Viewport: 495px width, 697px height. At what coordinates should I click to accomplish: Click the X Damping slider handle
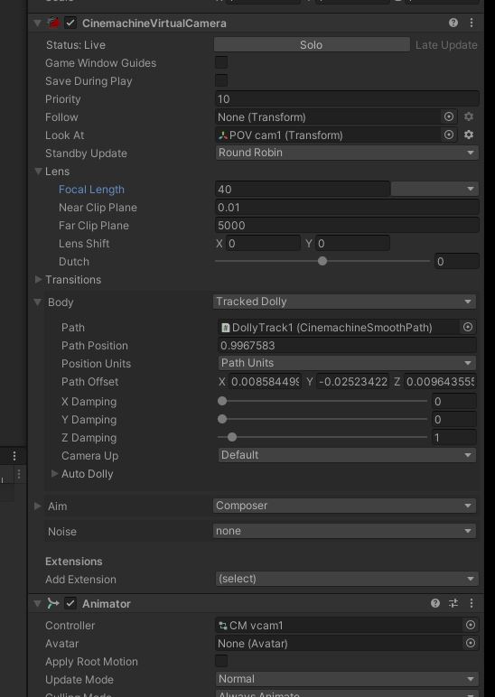222,401
